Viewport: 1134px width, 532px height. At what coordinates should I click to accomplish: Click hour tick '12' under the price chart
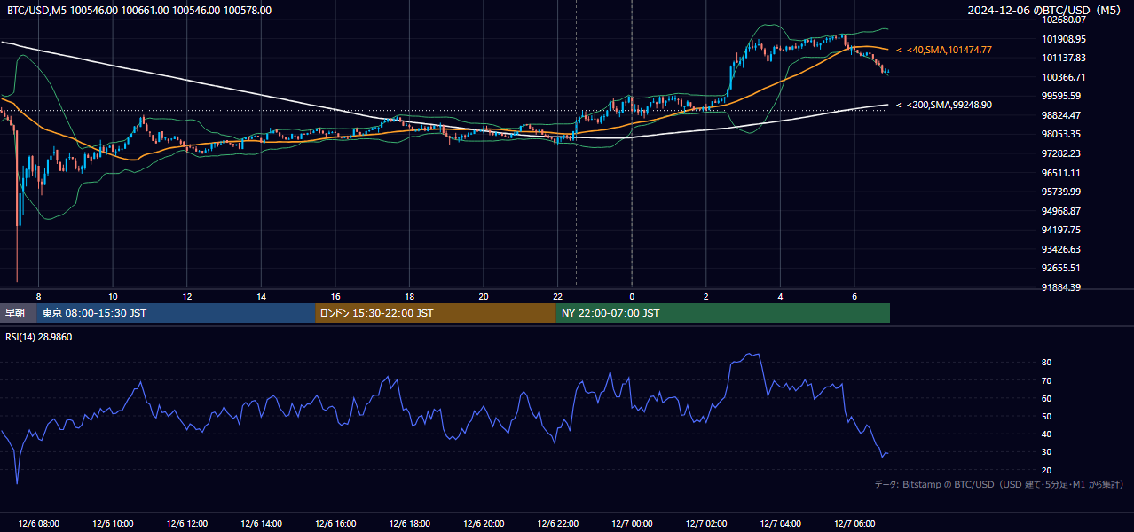click(187, 296)
